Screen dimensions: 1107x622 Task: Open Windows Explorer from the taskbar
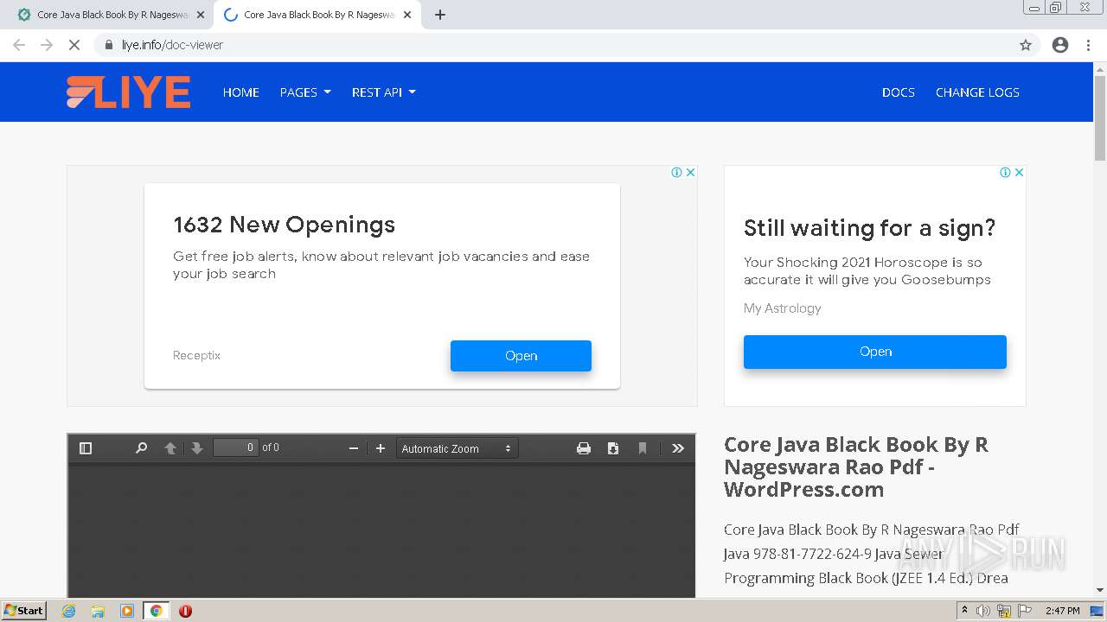point(98,611)
